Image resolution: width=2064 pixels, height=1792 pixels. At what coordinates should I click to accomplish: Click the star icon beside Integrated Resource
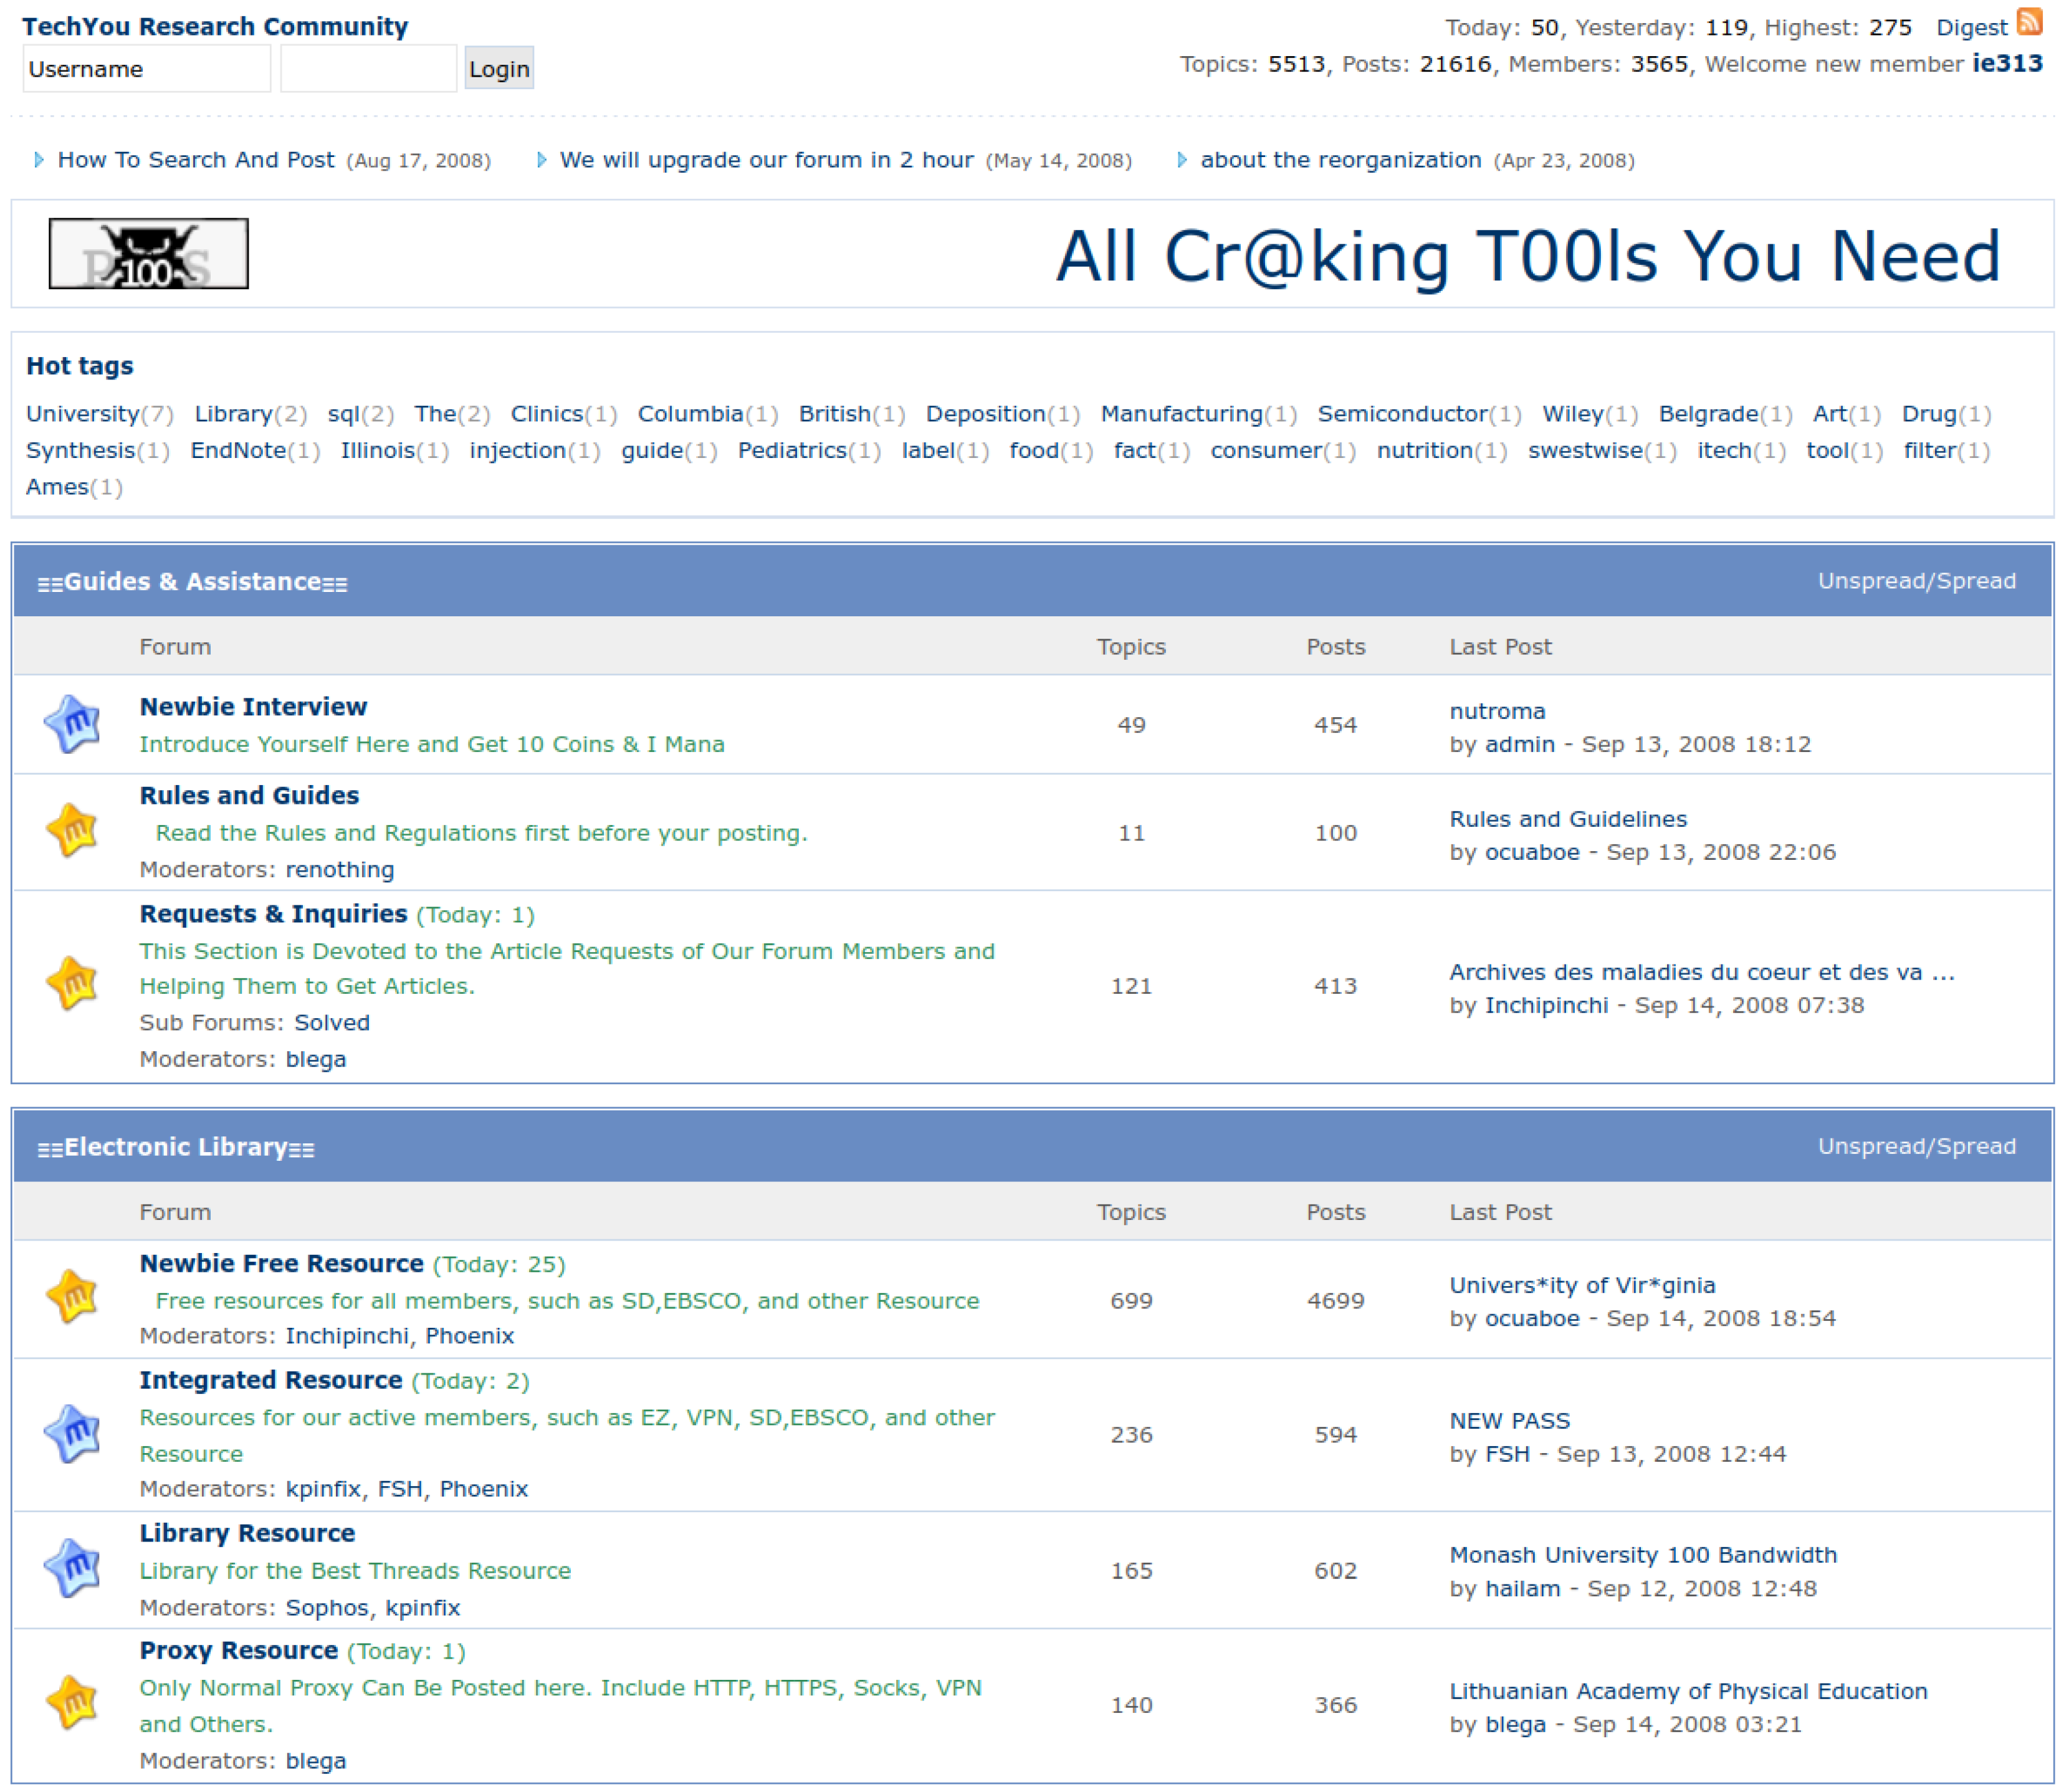coord(72,1434)
